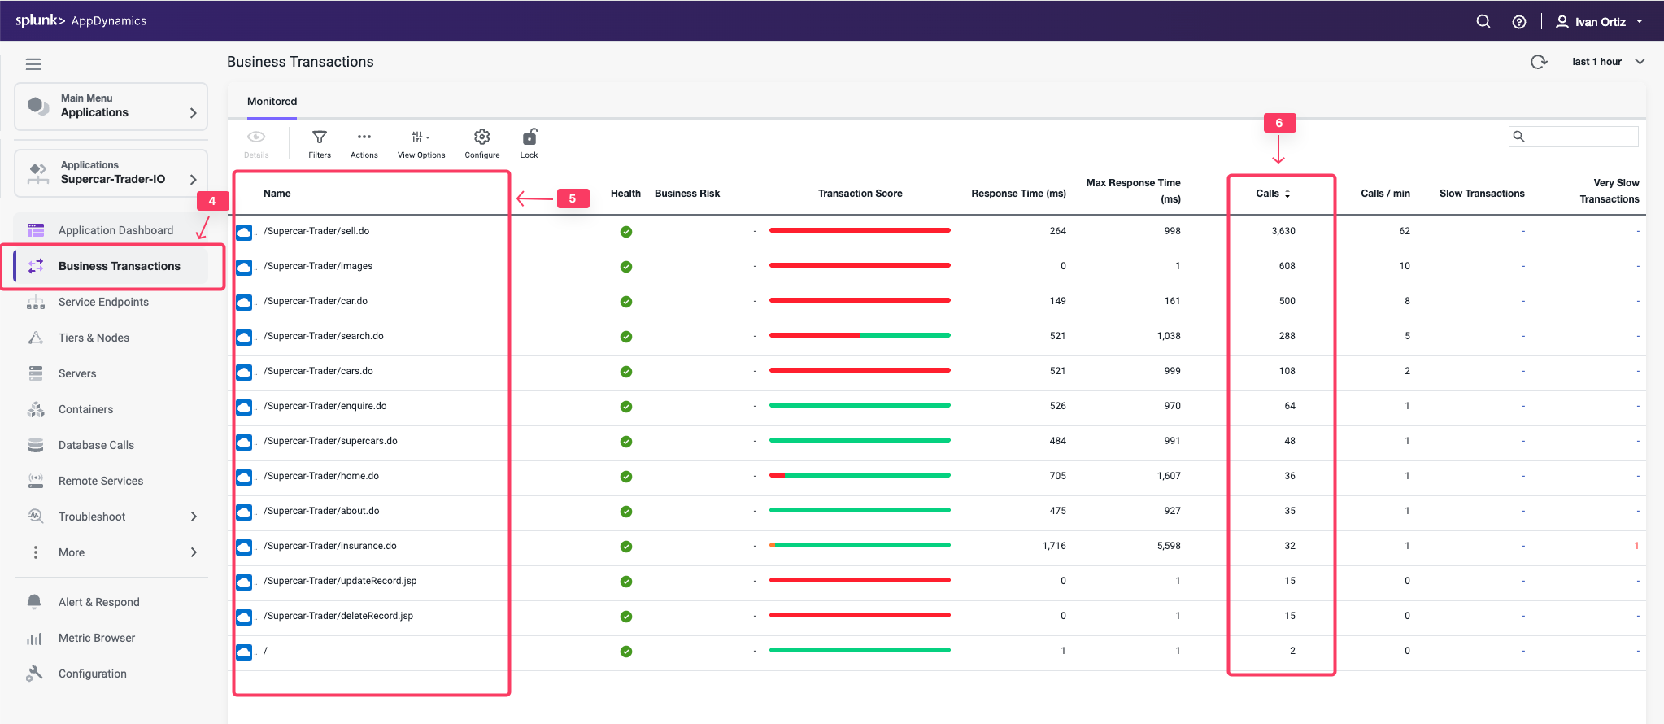Click the table search input field

(1580, 137)
